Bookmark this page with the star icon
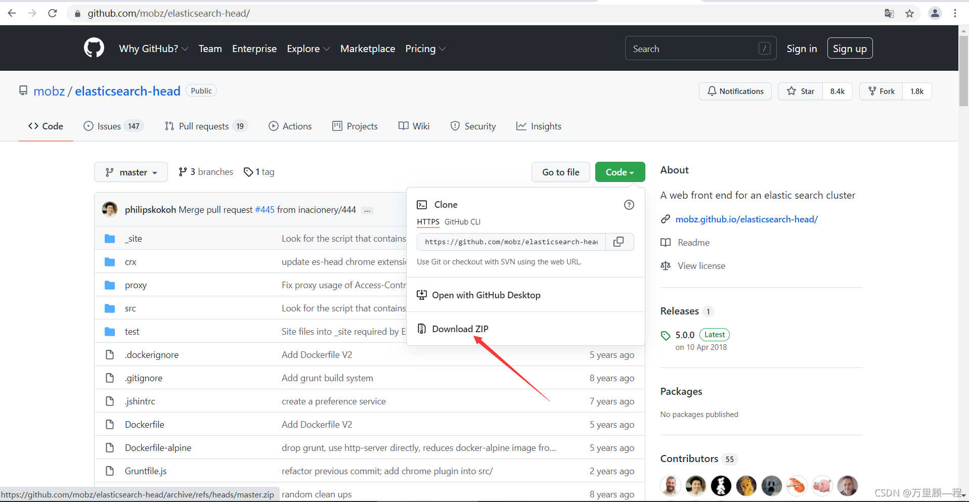This screenshot has height=502, width=969. coord(909,14)
